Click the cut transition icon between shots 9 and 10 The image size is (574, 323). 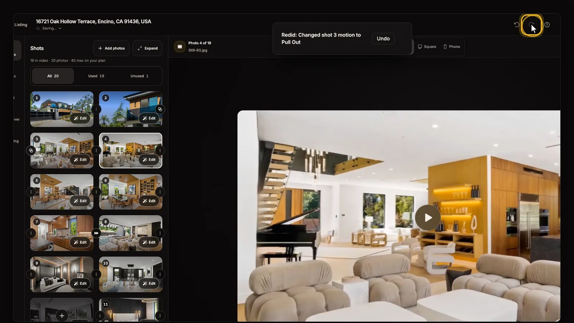(96, 274)
